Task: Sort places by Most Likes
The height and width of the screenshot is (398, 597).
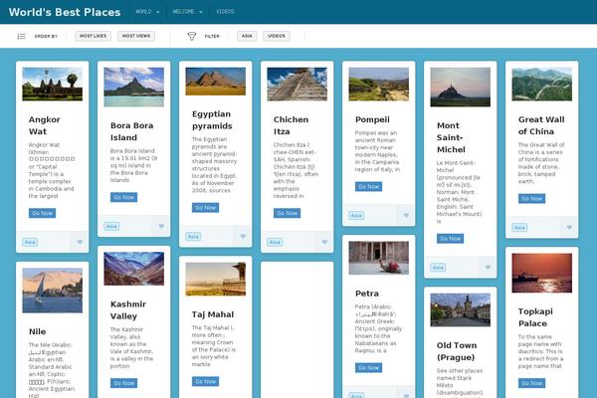Action: click(94, 36)
